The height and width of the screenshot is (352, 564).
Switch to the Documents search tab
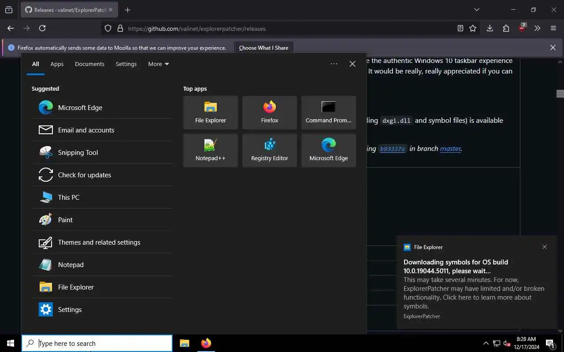(89, 64)
